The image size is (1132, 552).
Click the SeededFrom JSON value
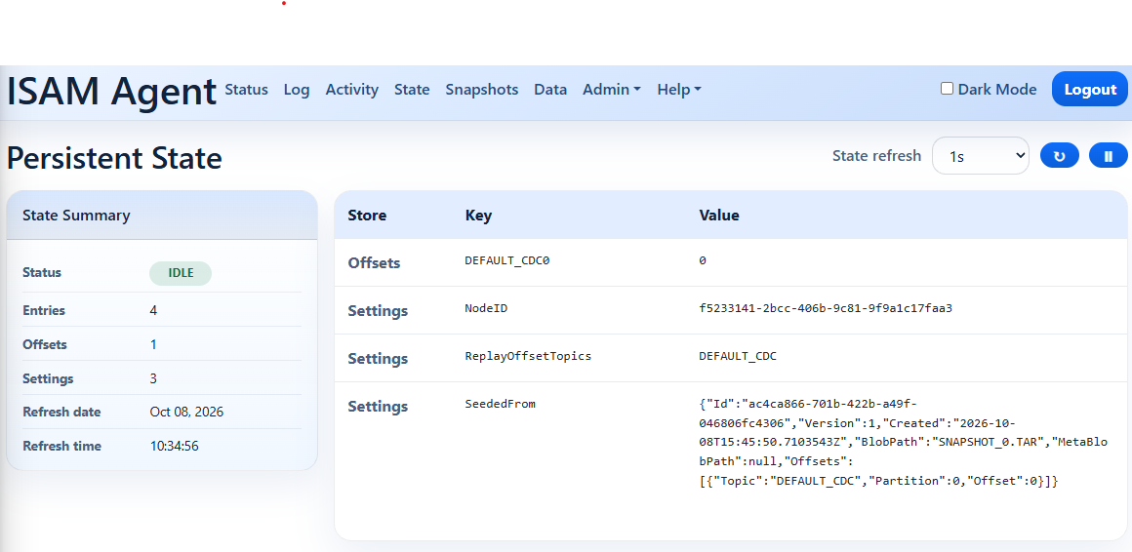pos(903,442)
